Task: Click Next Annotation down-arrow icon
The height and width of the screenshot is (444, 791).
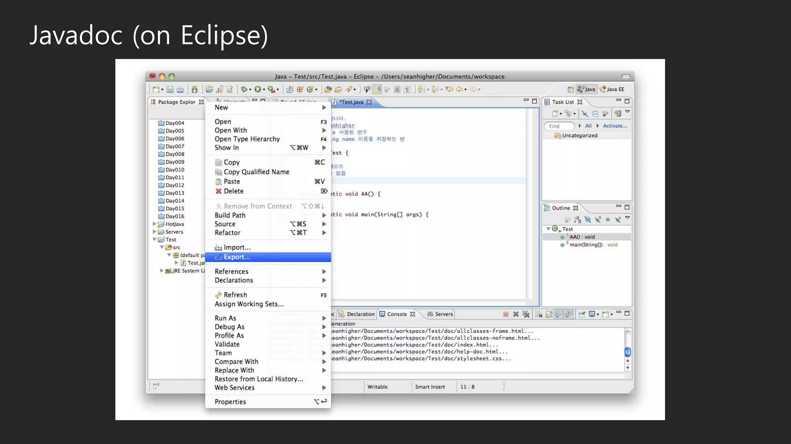Action: click(421, 89)
